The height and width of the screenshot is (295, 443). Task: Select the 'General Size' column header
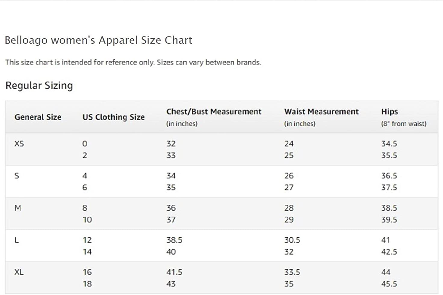38,117
